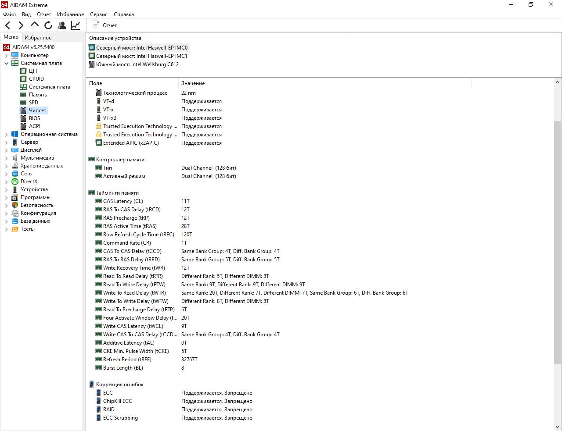Open the Файл menu
562x431 pixels.
9,14
